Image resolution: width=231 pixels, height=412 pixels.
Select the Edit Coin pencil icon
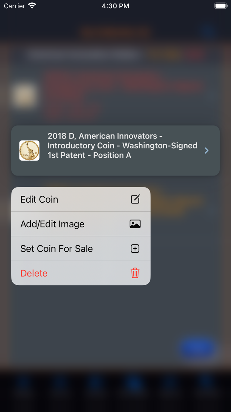pyautogui.click(x=135, y=199)
